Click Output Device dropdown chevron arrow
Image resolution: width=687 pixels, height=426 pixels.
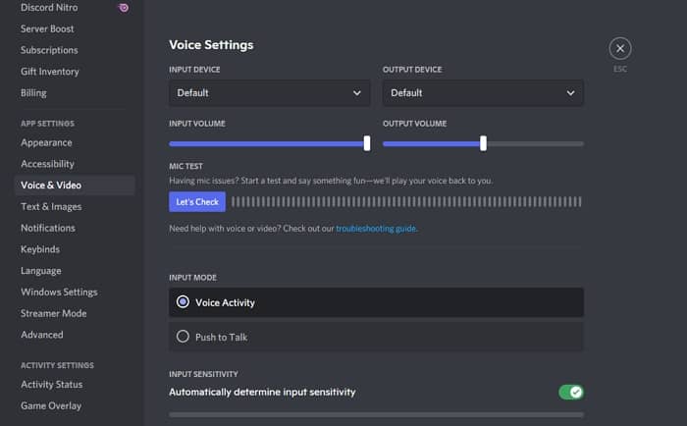coord(570,93)
